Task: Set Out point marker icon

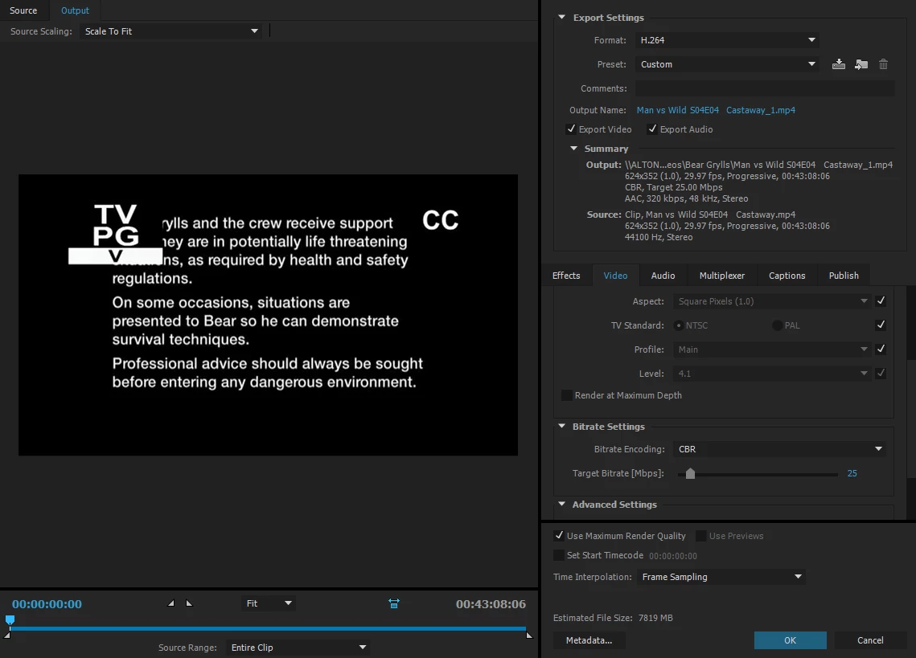Action: click(x=189, y=603)
